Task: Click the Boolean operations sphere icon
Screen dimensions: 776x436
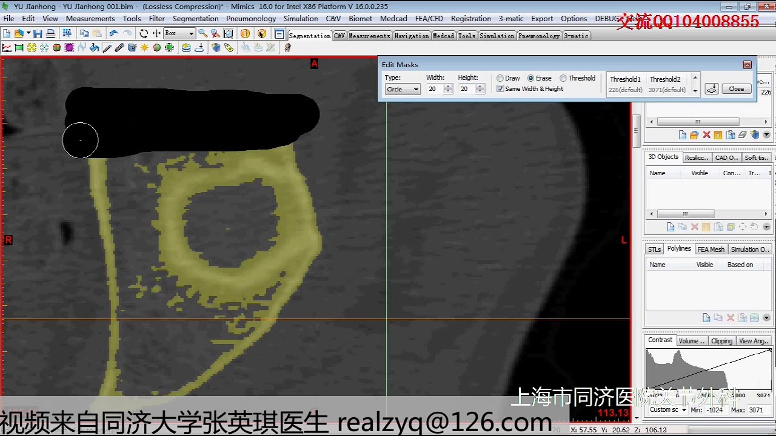Action: point(157,48)
